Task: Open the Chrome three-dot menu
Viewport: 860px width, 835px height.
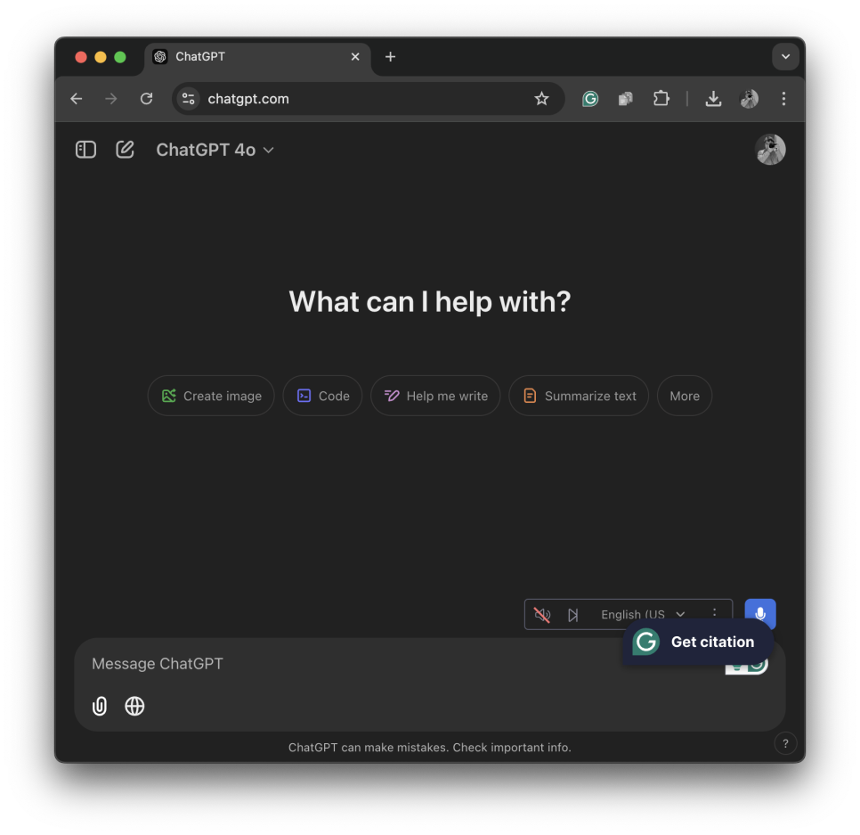Action: 783,99
